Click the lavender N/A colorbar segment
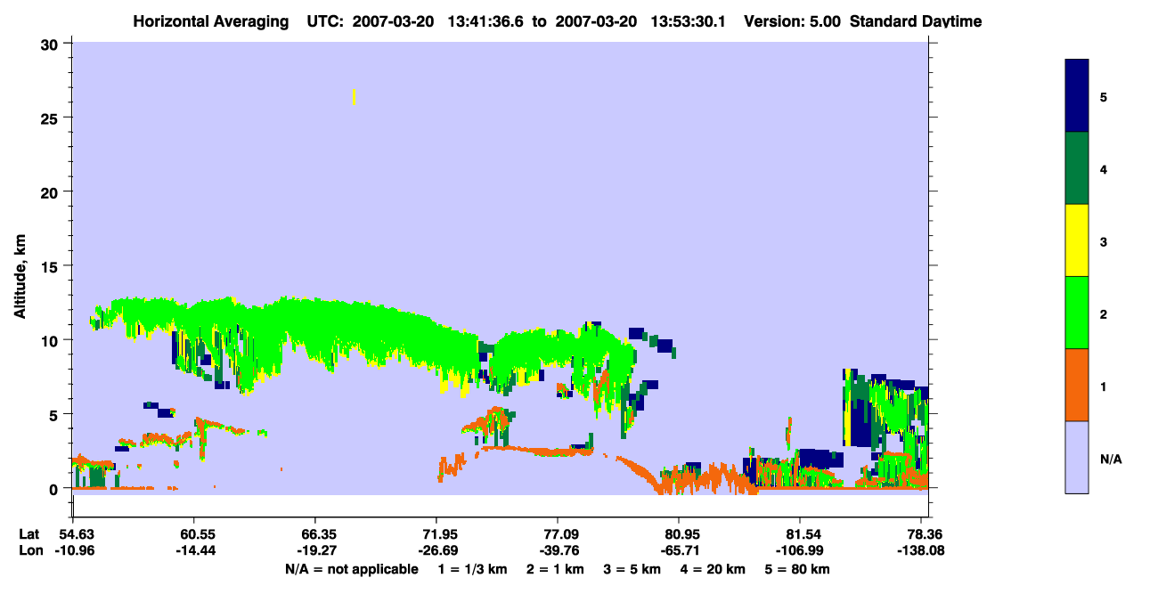This screenshot has height=594, width=1158. (x=1077, y=457)
